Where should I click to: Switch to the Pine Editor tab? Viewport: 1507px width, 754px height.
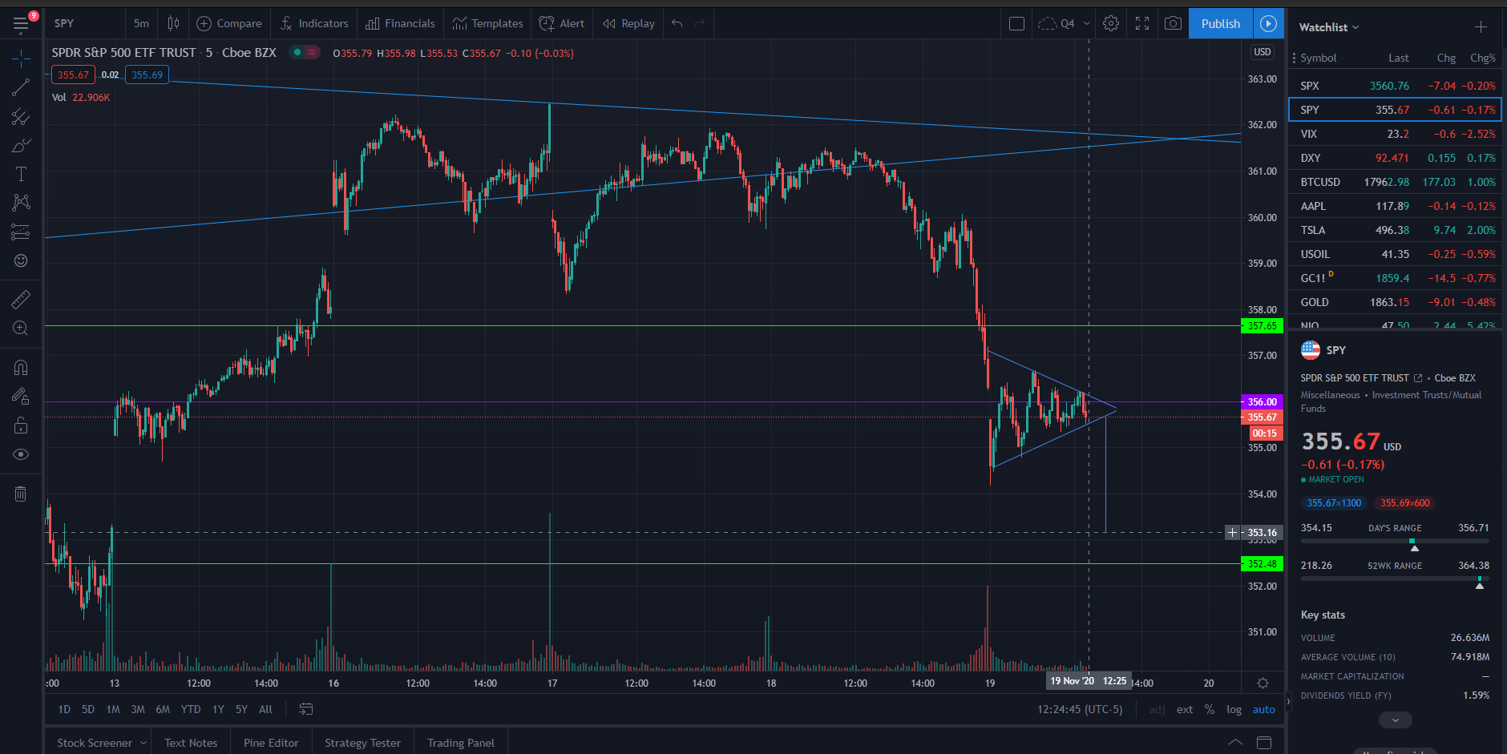click(x=270, y=743)
